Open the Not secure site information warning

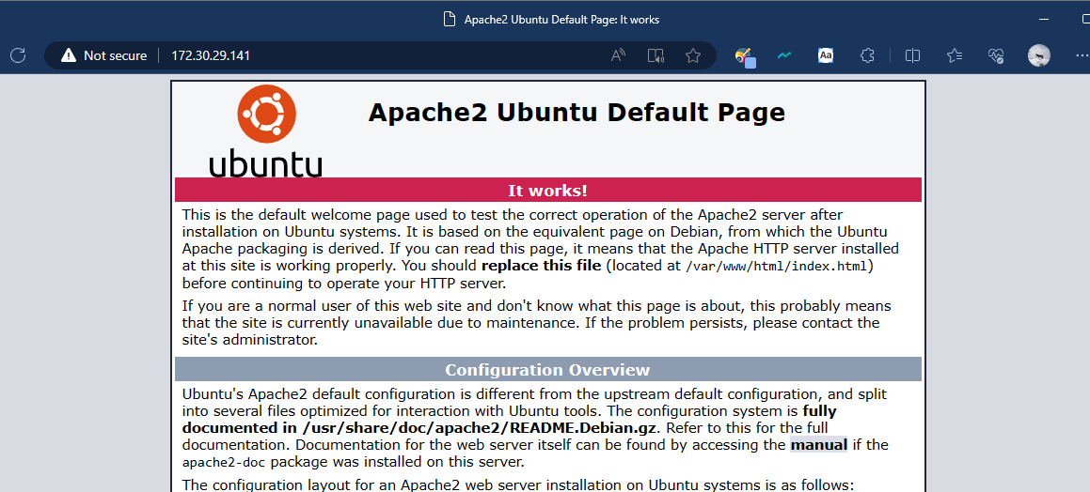tap(104, 55)
